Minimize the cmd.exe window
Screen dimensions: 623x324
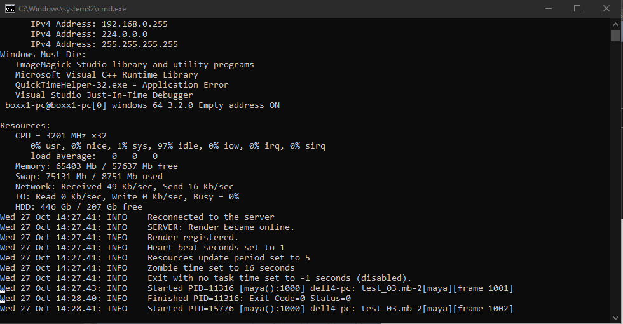click(549, 9)
